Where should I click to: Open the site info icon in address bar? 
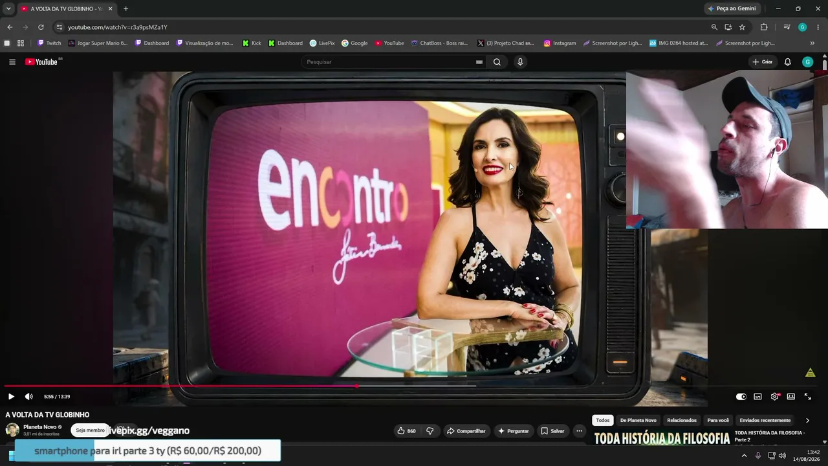tap(60, 27)
